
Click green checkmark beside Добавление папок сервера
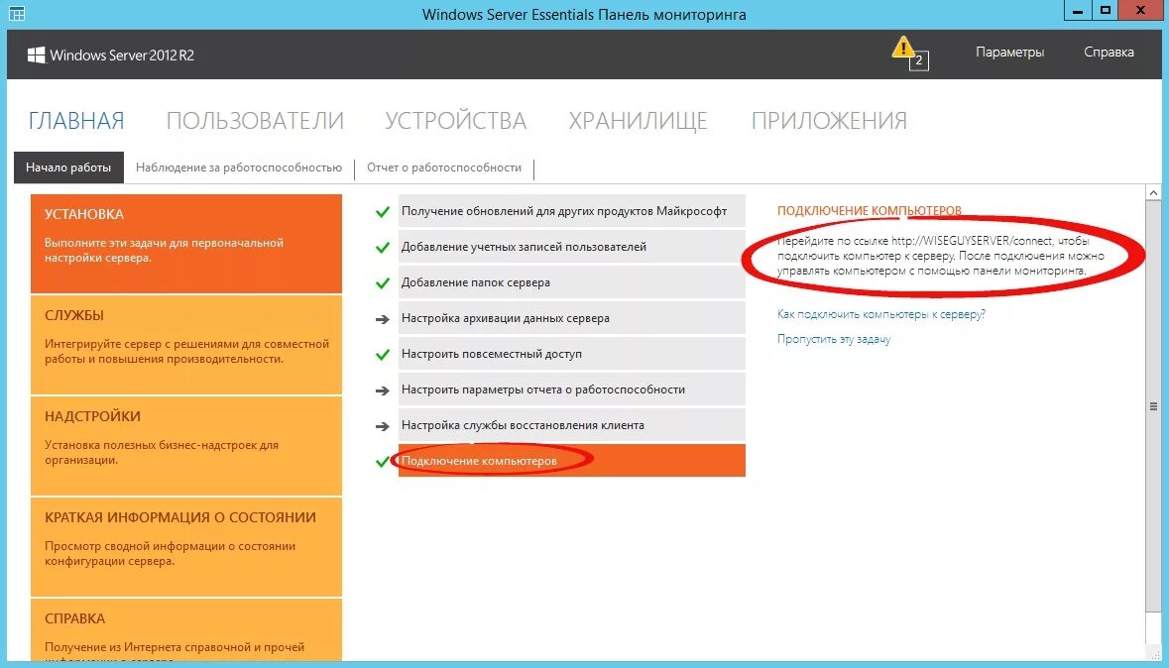pos(383,283)
